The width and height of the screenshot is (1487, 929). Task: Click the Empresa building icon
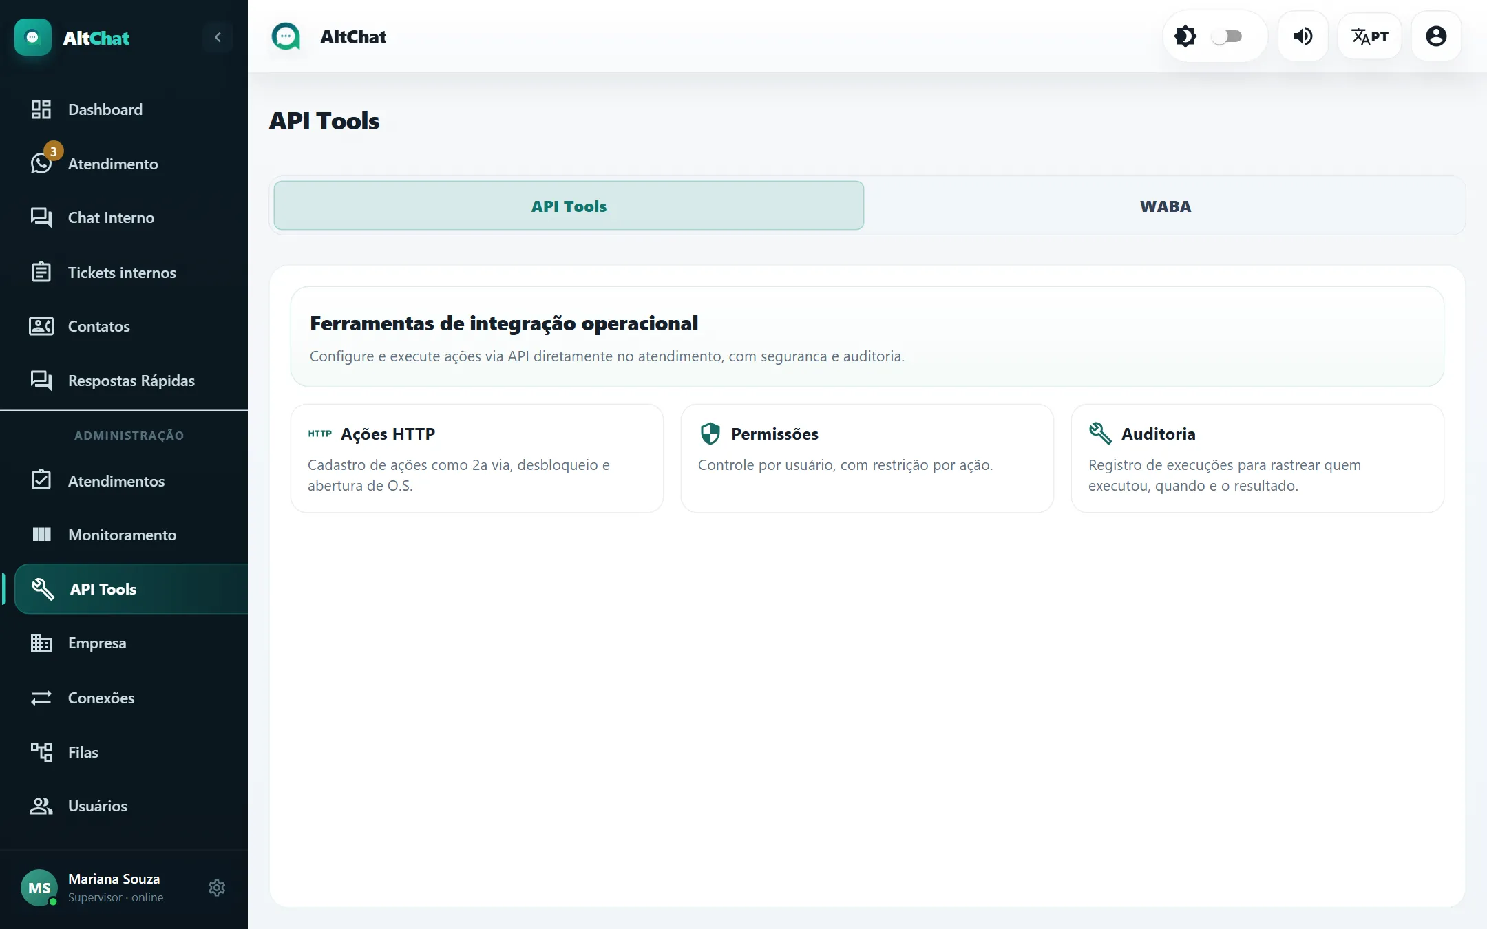(x=41, y=643)
